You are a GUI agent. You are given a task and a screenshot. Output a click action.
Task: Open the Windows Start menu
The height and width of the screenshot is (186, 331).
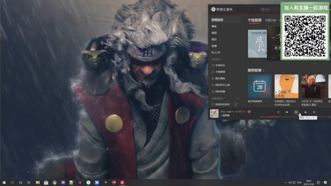(x=4, y=182)
